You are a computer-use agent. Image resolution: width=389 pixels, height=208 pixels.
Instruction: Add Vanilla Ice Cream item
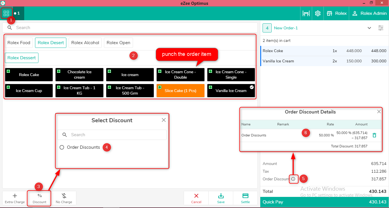tap(231, 91)
